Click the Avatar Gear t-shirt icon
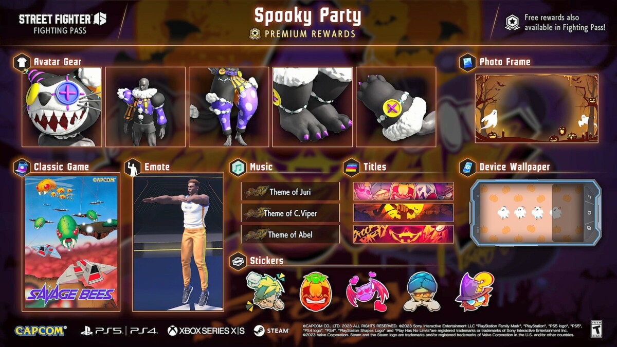 coord(22,62)
